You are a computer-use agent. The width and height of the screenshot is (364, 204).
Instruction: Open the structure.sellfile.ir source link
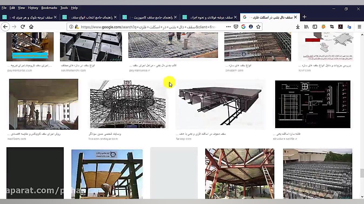click(285, 139)
